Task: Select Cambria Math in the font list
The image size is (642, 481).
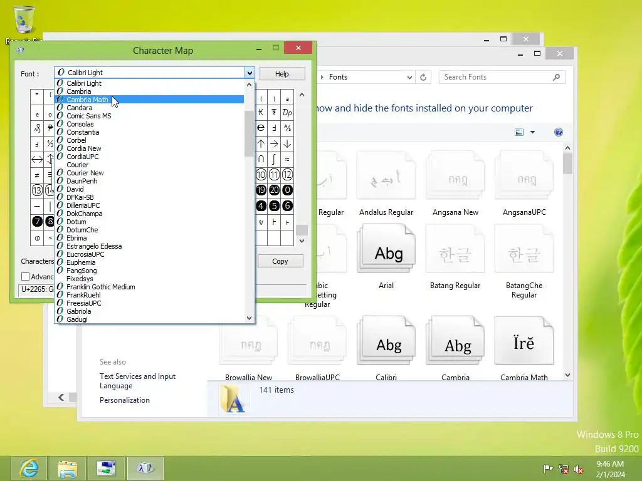Action: 149,100
